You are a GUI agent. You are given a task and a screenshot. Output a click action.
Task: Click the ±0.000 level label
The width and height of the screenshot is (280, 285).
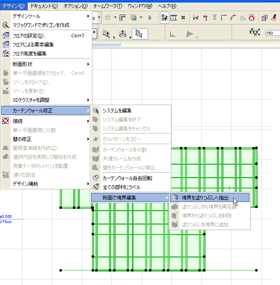6,216
